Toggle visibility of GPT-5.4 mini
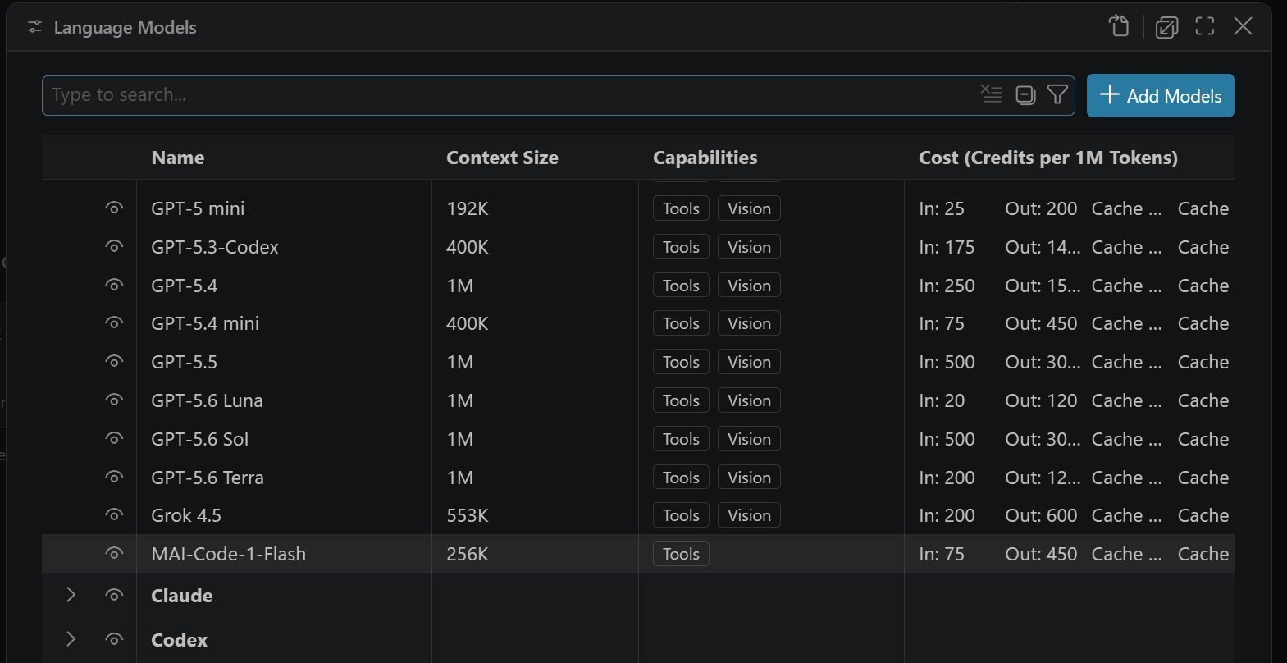Viewport: 1287px width, 663px height. 114,323
